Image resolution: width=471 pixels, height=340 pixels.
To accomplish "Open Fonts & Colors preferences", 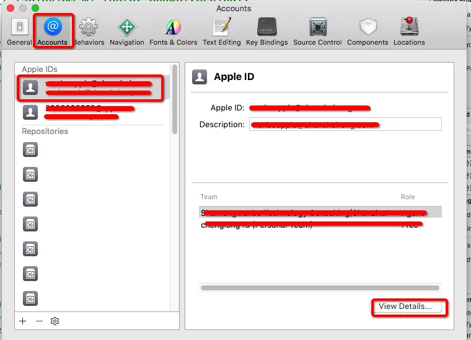I will [x=174, y=32].
